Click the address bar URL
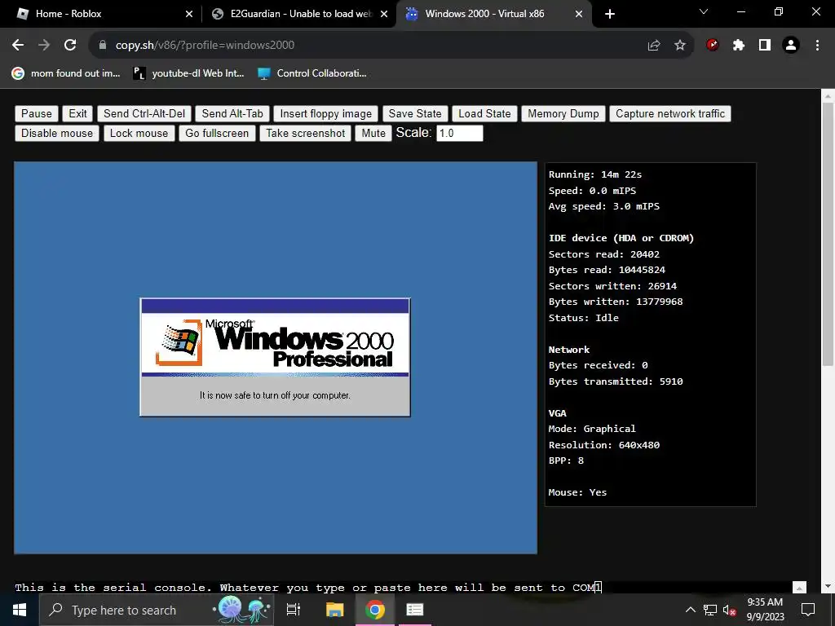Image resolution: width=835 pixels, height=626 pixels. click(205, 46)
